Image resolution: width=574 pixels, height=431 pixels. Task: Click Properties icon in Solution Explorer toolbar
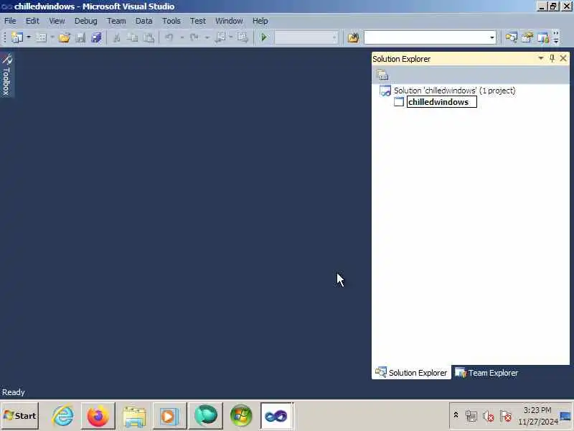[382, 75]
